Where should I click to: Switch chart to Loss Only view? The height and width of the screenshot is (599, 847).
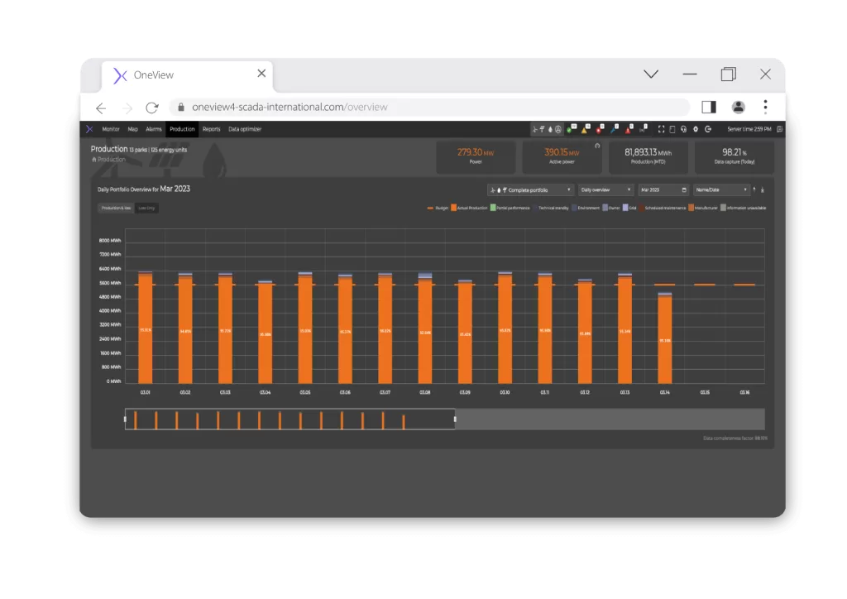pos(148,207)
